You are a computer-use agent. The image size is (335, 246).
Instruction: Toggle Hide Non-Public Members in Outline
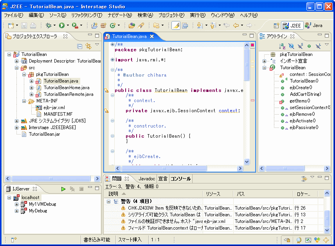click(x=309, y=46)
